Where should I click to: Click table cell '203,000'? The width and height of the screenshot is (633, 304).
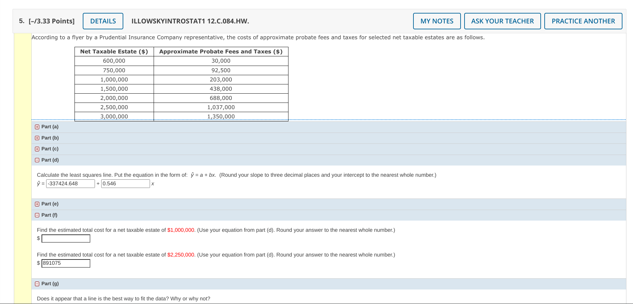click(x=221, y=79)
